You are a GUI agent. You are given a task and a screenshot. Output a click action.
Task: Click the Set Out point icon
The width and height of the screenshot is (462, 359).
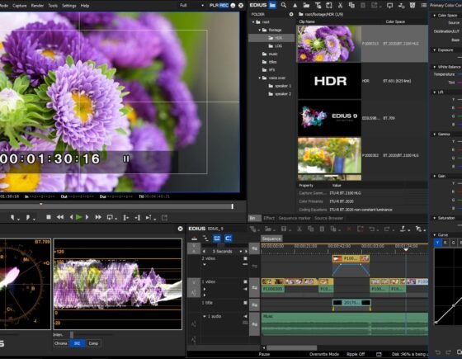pos(28,218)
